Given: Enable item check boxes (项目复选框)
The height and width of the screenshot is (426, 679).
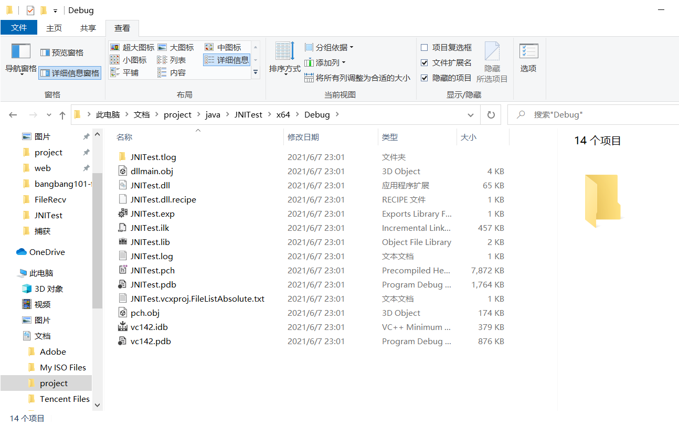Looking at the screenshot, I should pos(447,47).
